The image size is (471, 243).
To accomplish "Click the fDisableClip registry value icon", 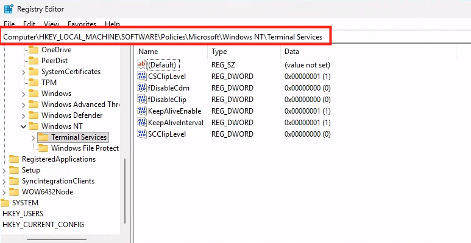I will pyautogui.click(x=142, y=100).
